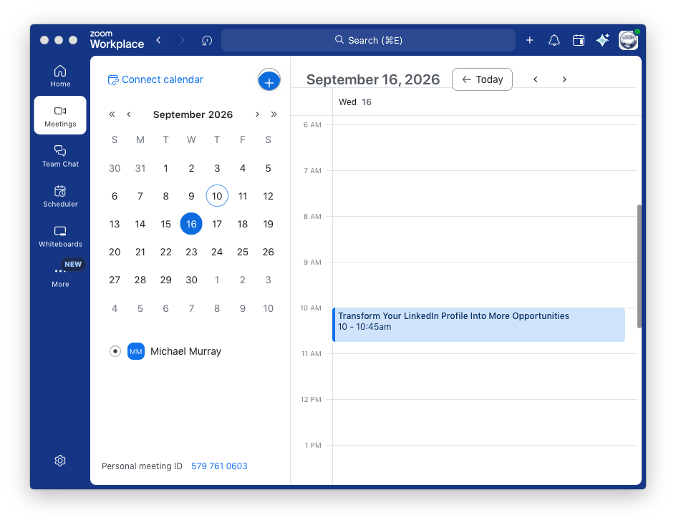Go to previous month in mini calendar

point(128,114)
